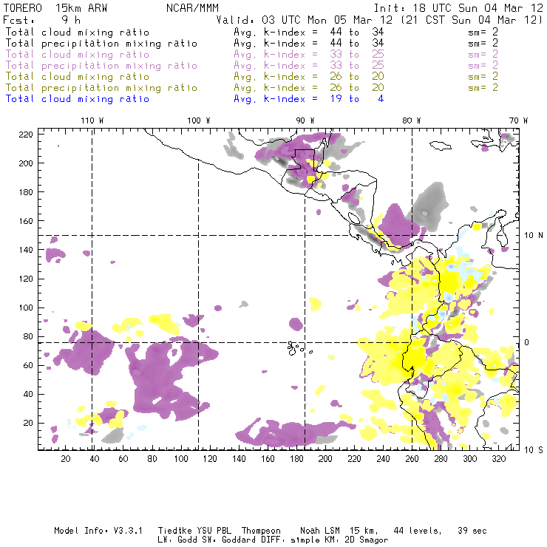The image size is (547, 547).
Task: Click the '100' label on the vertical axis
Action: pyautogui.click(x=26, y=308)
